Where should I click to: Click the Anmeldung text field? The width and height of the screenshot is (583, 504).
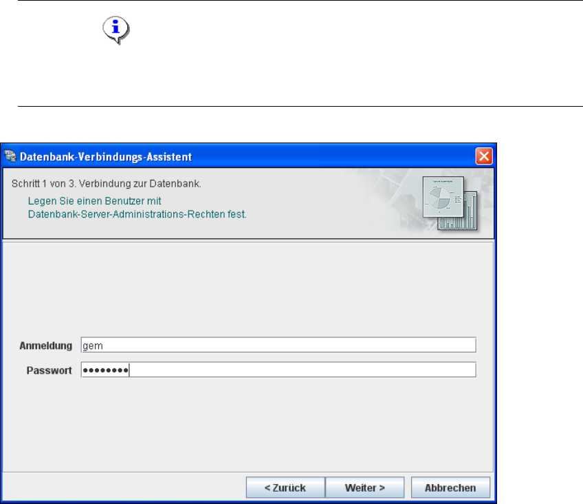coord(278,345)
